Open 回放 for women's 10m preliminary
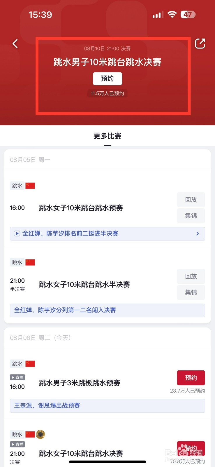Image resolution: width=215 pixels, height=467 pixels. tap(191, 200)
